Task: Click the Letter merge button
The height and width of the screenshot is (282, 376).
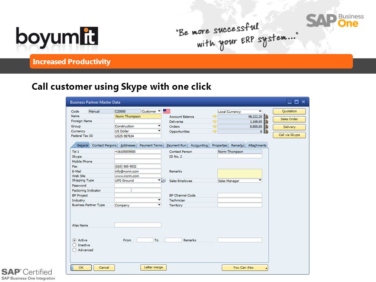Action: (x=154, y=267)
